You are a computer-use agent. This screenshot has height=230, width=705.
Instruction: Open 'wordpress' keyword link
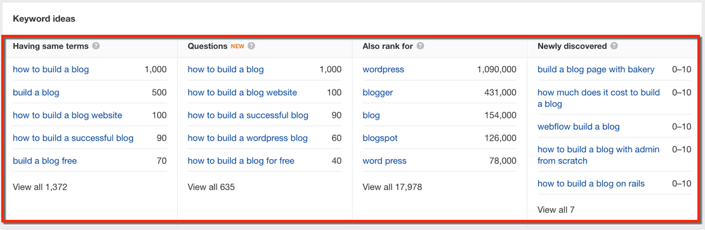pyautogui.click(x=383, y=69)
